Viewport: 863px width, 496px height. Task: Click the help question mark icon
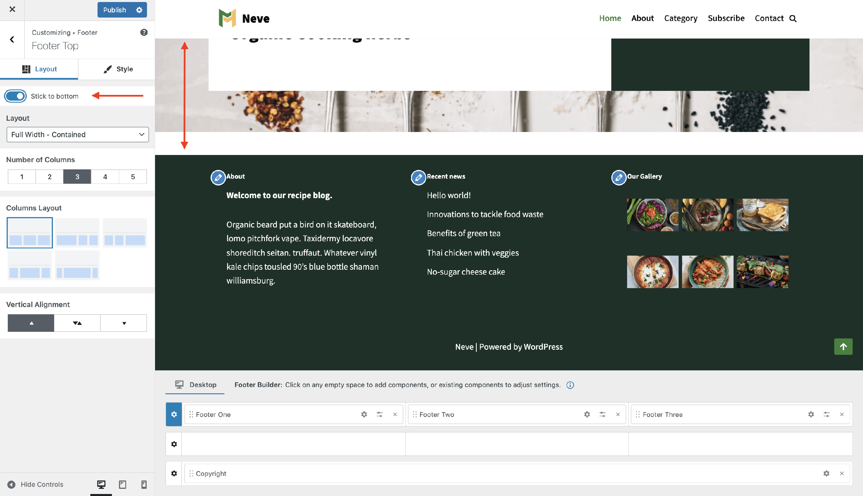pyautogui.click(x=144, y=32)
